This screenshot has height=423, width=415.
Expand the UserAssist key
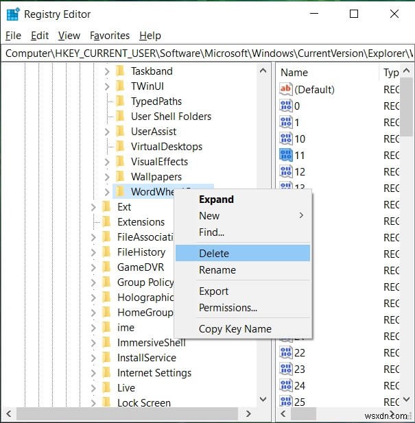tap(107, 132)
